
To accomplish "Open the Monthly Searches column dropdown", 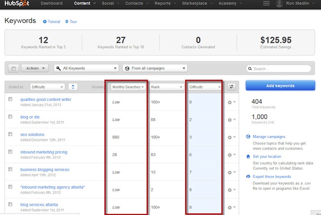I will tap(128, 87).
